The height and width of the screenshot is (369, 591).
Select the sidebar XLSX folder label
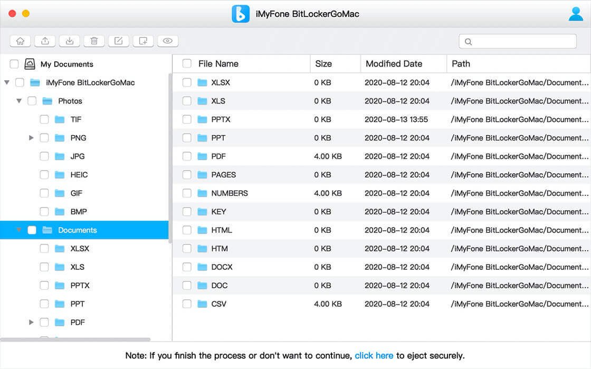coord(80,249)
